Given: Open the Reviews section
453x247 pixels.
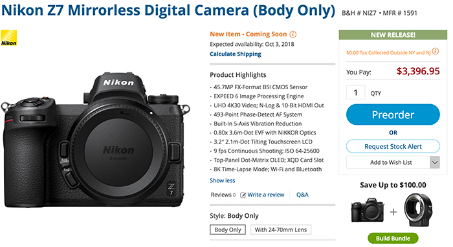Looking at the screenshot, I should point(223,195).
